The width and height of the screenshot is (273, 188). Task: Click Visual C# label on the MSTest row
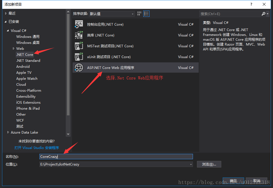tap(186, 46)
